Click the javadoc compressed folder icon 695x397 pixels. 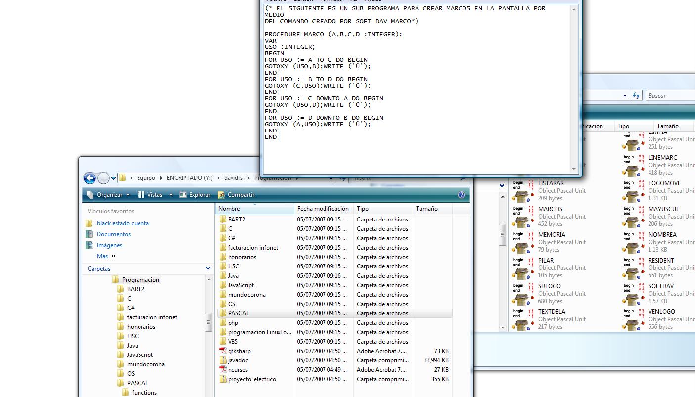[x=223, y=360]
